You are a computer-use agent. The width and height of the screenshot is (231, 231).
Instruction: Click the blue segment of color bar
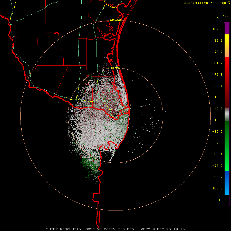[227, 183]
